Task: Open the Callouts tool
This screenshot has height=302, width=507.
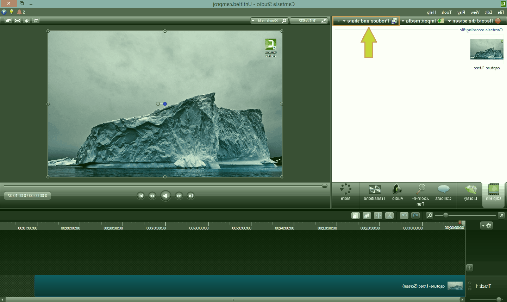Action: [443, 193]
